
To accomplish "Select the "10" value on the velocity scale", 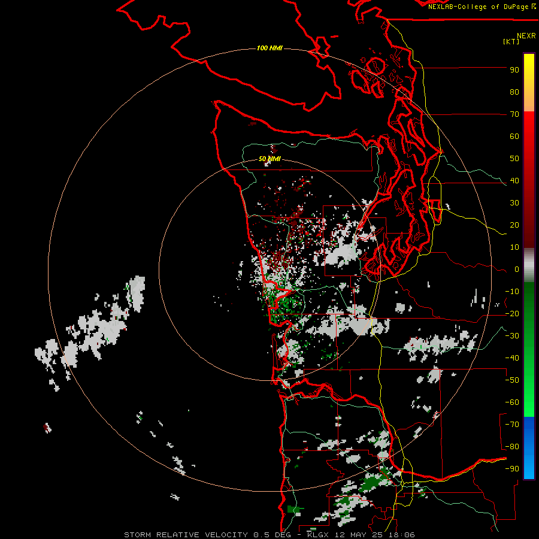I will (514, 247).
